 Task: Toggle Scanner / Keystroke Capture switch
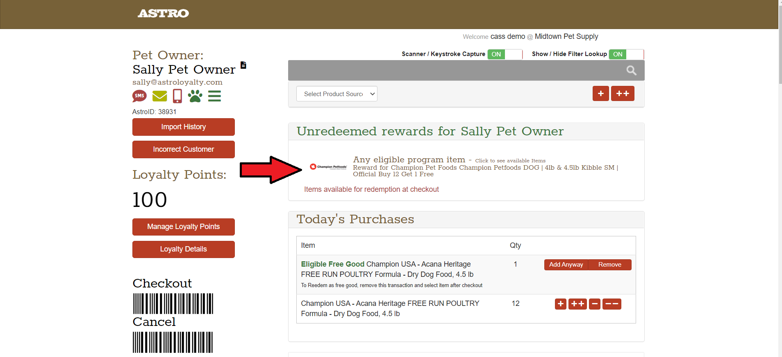coord(505,54)
